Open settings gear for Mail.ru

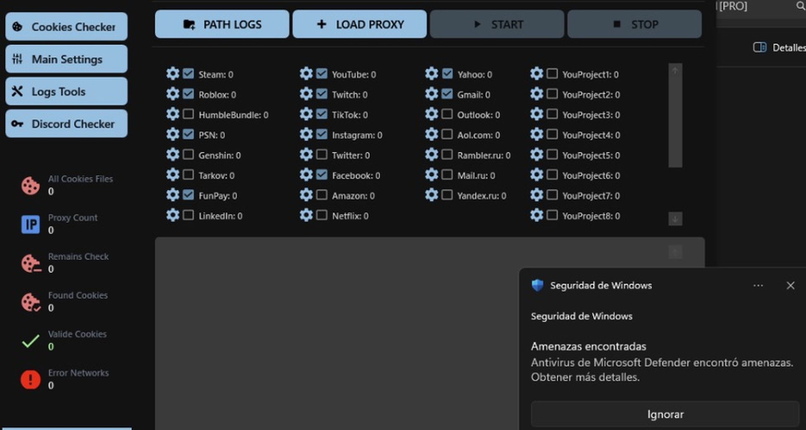pyautogui.click(x=432, y=175)
